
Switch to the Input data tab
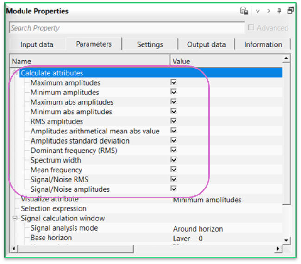point(37,44)
